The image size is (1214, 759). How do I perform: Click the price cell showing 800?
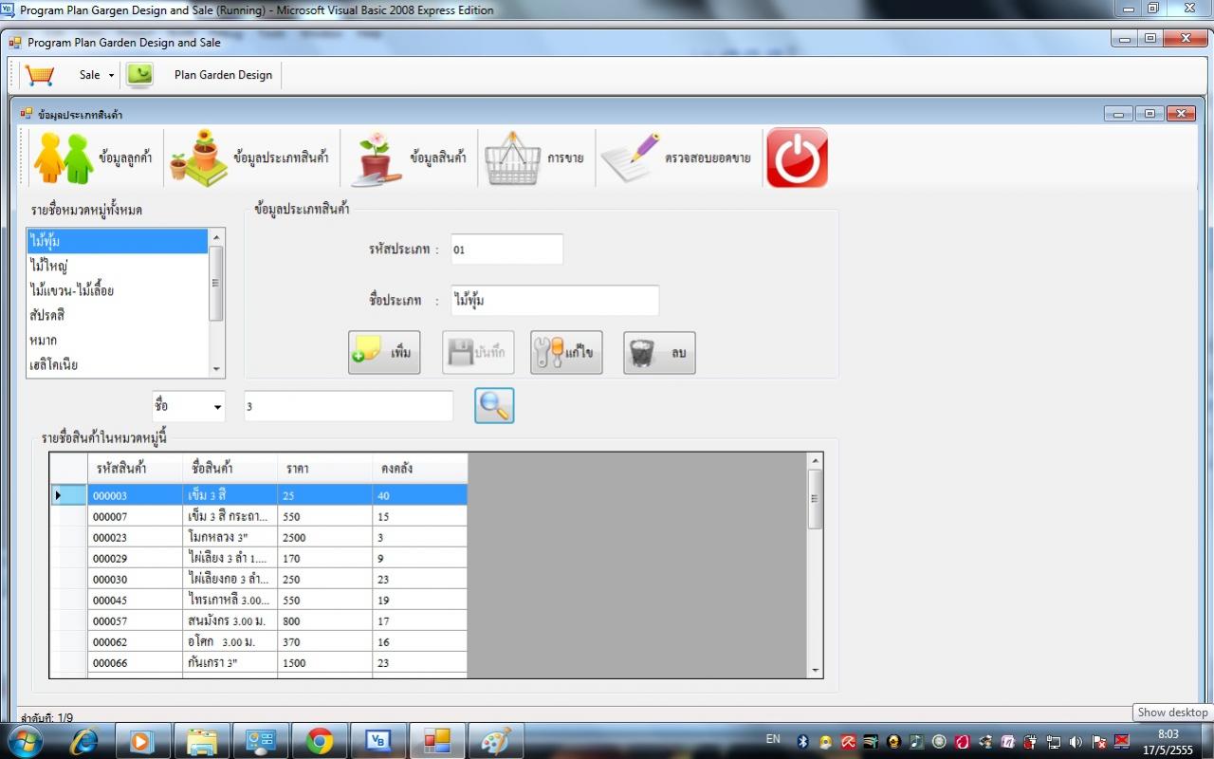click(x=324, y=620)
